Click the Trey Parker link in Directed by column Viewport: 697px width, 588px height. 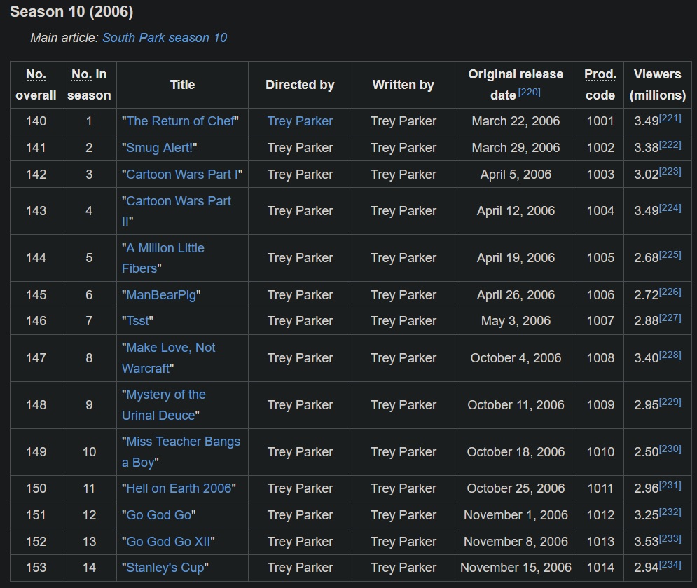(x=300, y=121)
